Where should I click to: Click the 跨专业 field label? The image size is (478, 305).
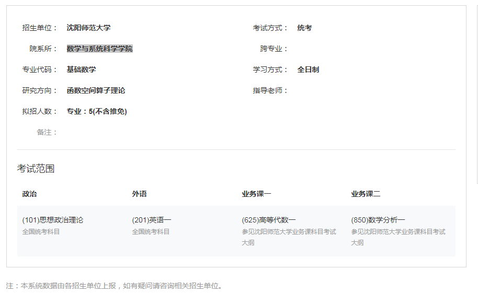(274, 49)
